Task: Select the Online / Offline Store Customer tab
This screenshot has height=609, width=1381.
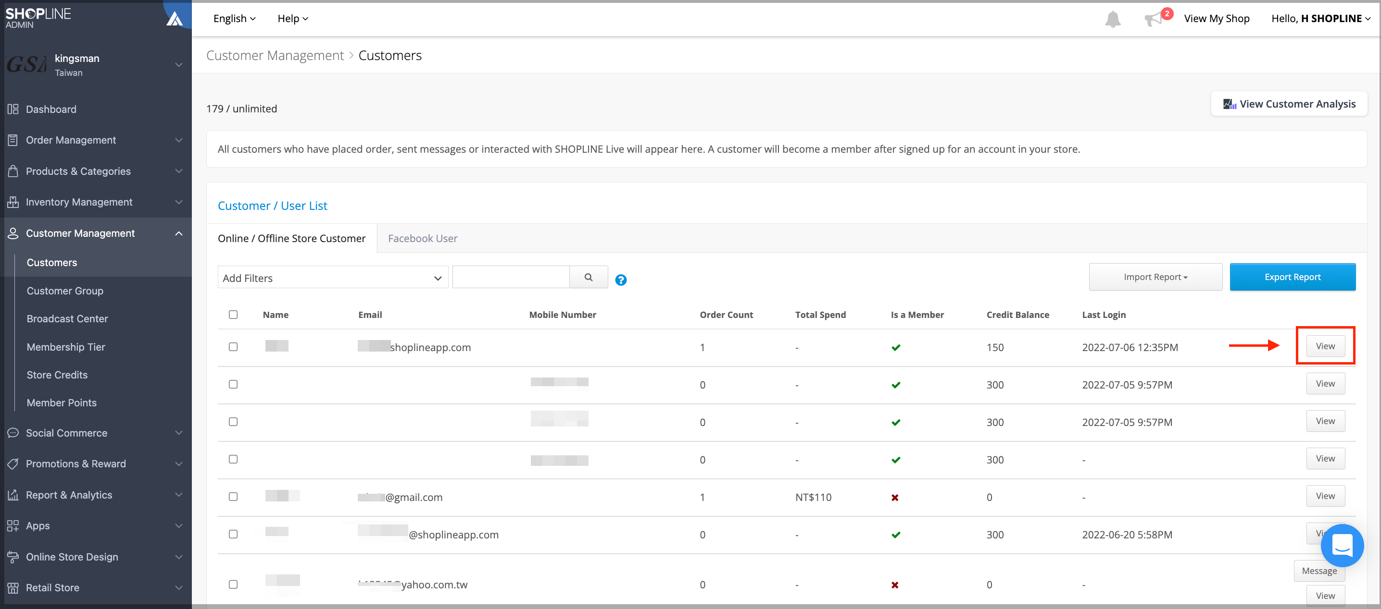Action: point(292,238)
